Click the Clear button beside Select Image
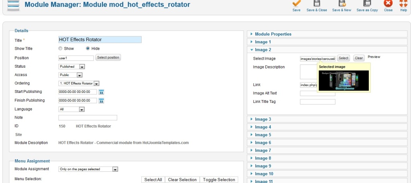The height and width of the screenshot is (183, 411). tap(359, 58)
